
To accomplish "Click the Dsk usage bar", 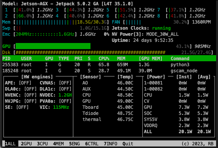I will click(113, 53).
